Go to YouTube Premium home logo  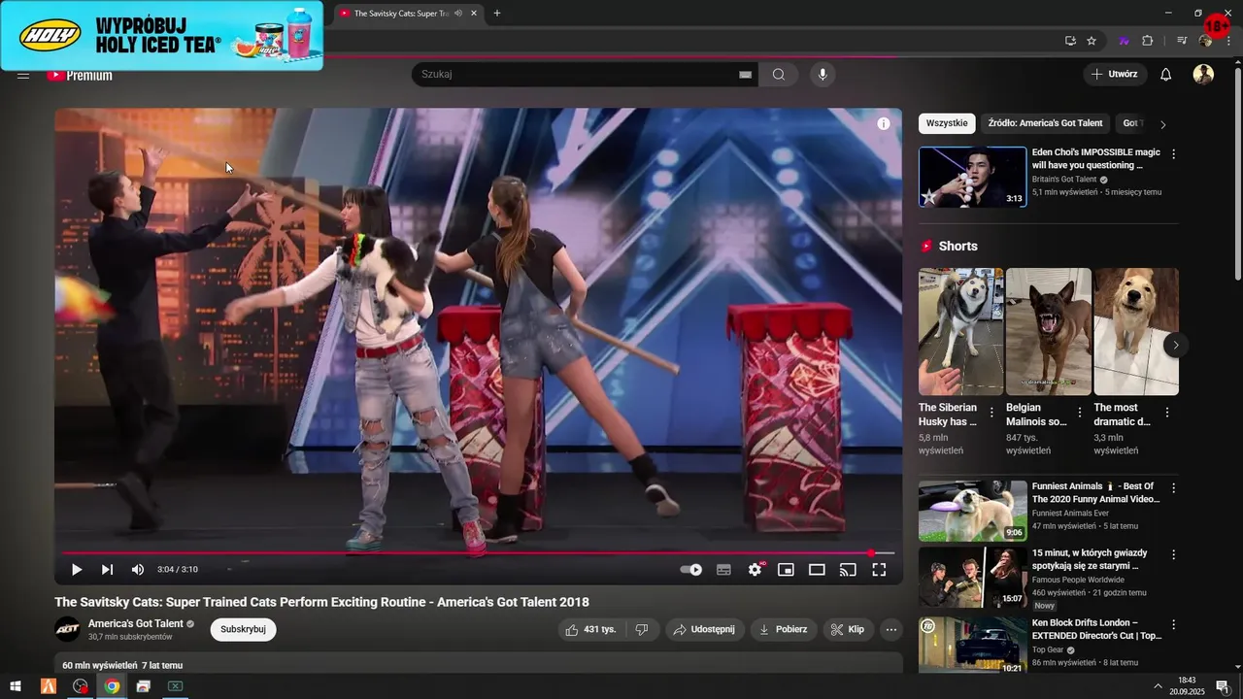[x=80, y=76]
